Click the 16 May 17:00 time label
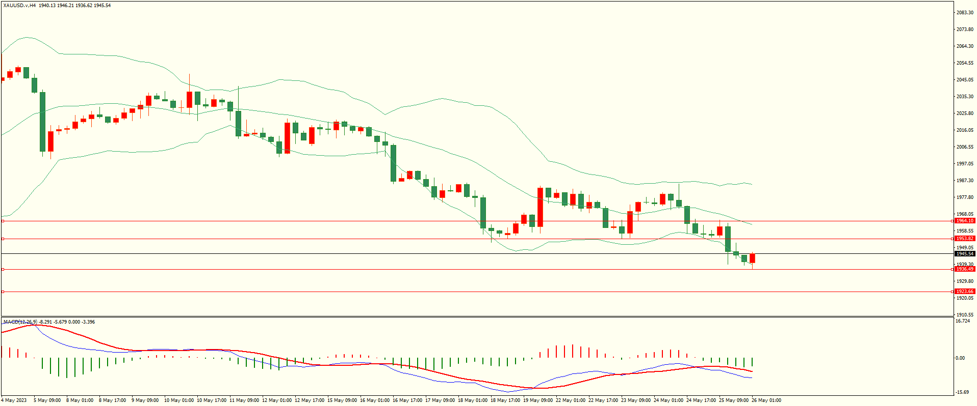Viewport: 977px width, 406px height. coord(407,400)
